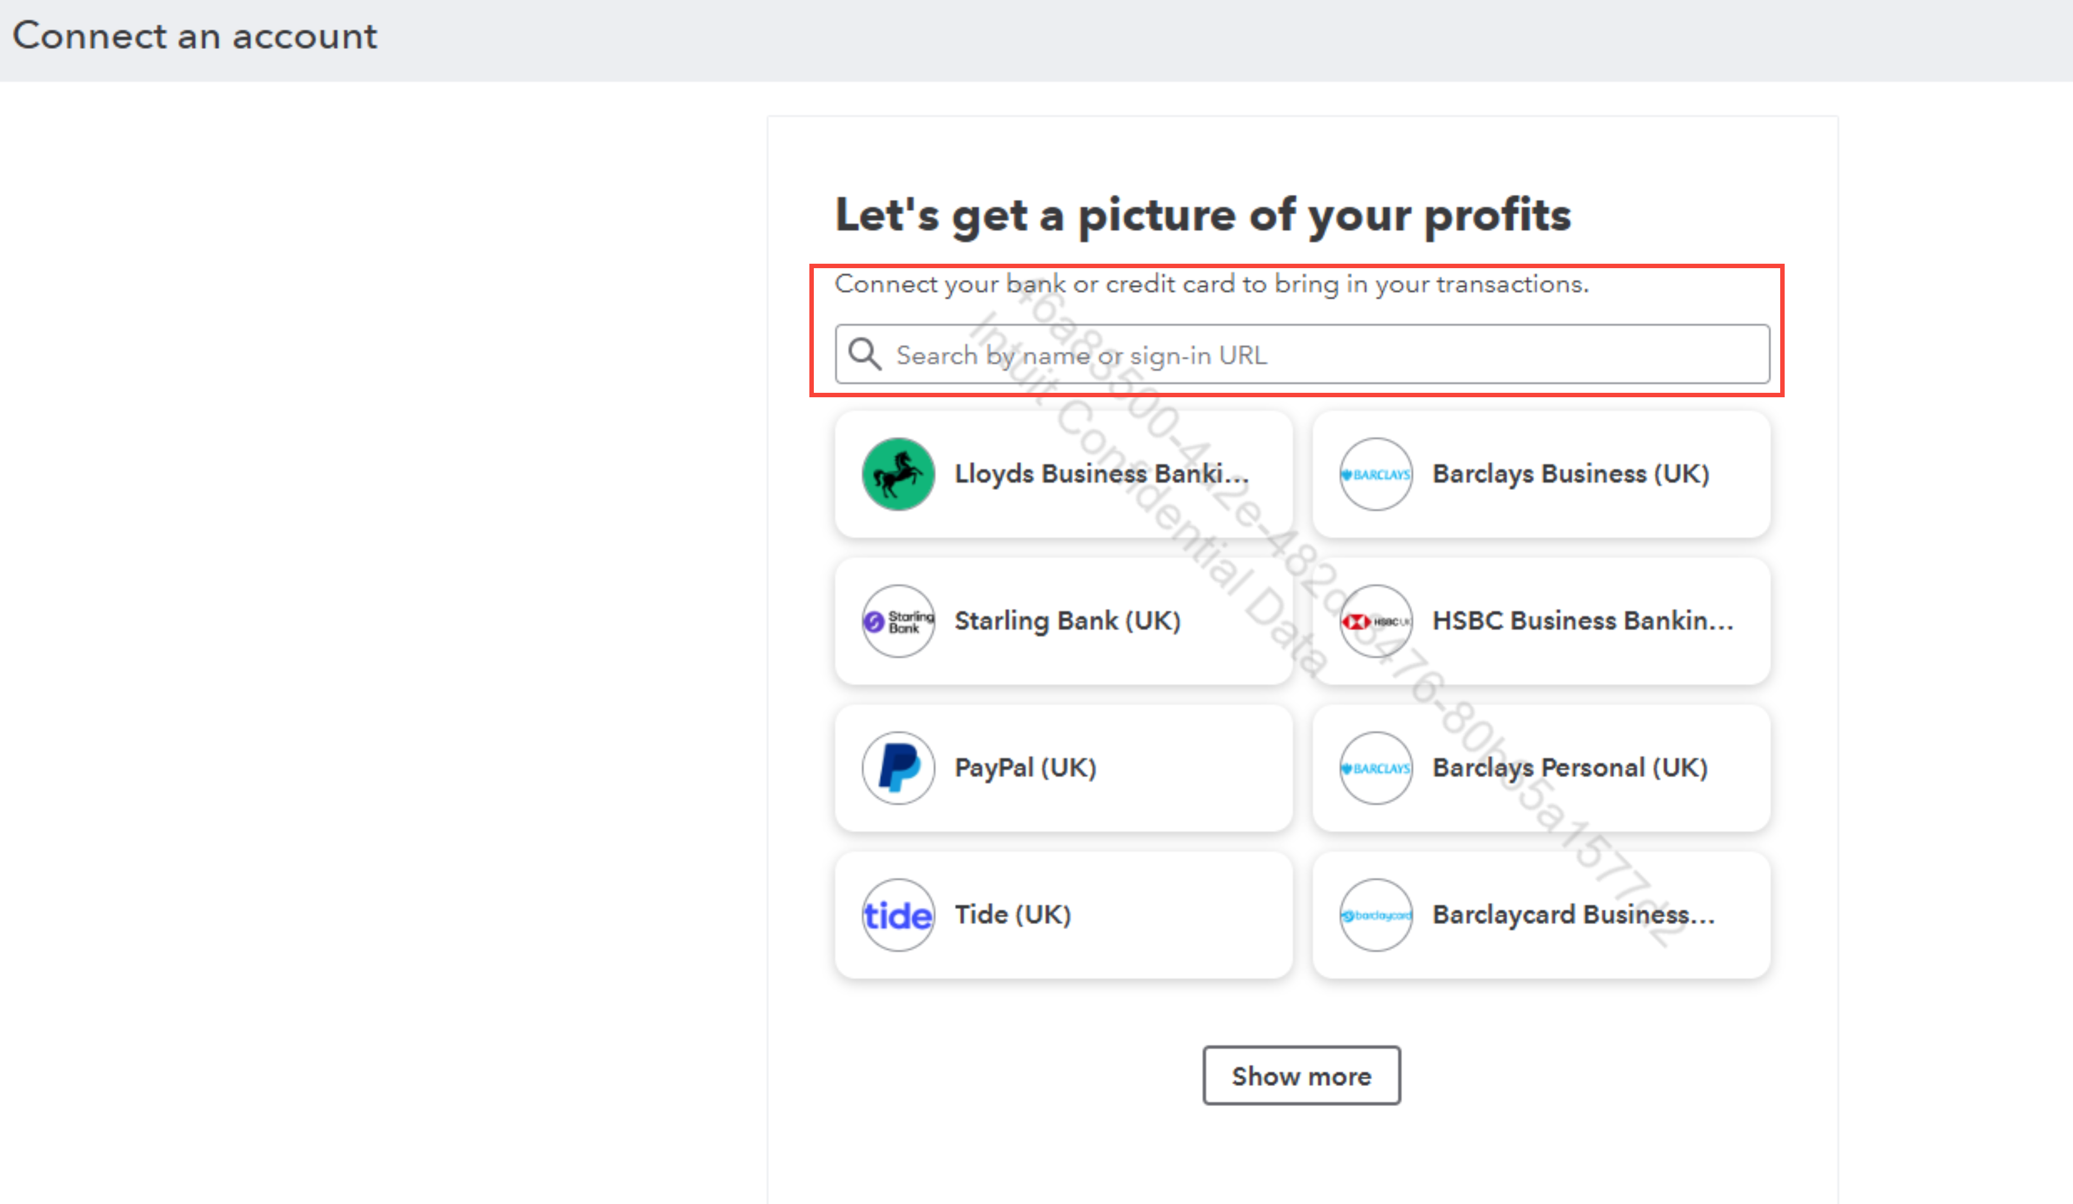Focus the 'Search by name or sign-in URL' field

point(1316,354)
